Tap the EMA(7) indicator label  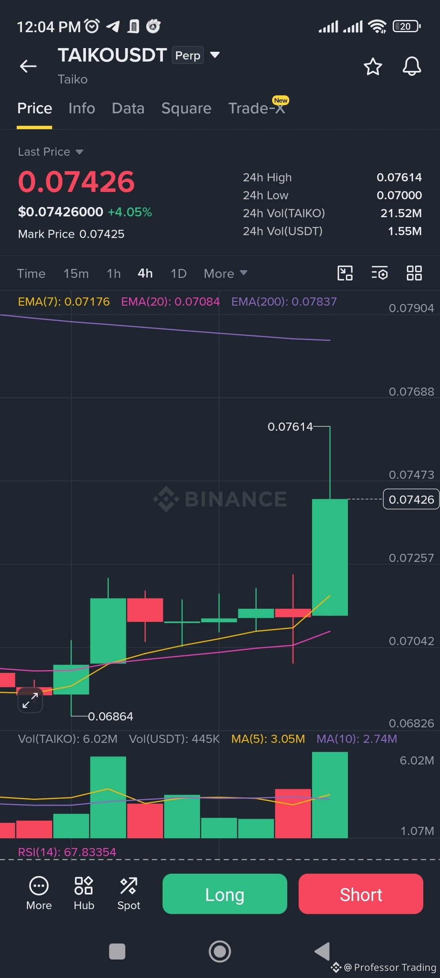[64, 302]
